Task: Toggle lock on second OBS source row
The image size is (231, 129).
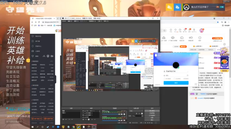Action: coord(85,113)
